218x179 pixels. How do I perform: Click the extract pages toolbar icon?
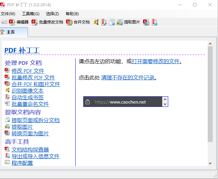[x=112, y=22]
